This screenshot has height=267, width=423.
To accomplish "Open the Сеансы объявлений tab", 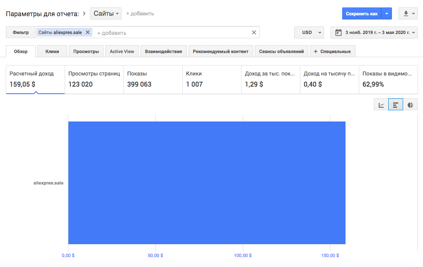I will click(x=281, y=51).
